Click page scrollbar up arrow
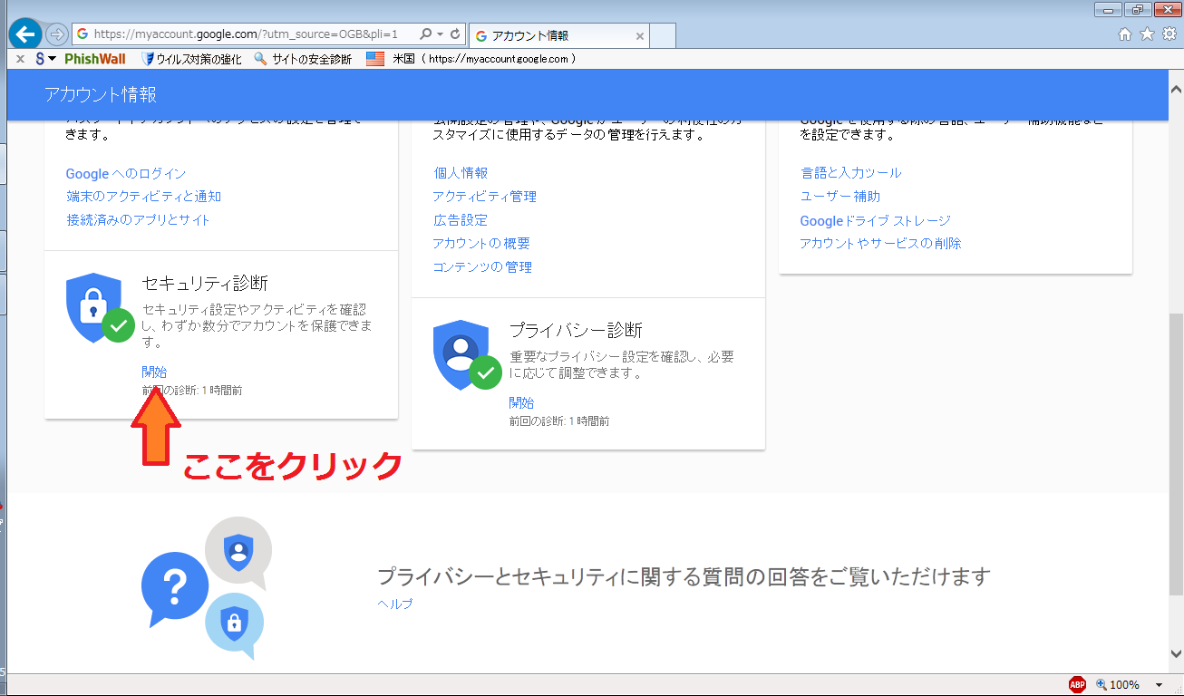Viewport: 1184px width, 696px height. [1175, 91]
